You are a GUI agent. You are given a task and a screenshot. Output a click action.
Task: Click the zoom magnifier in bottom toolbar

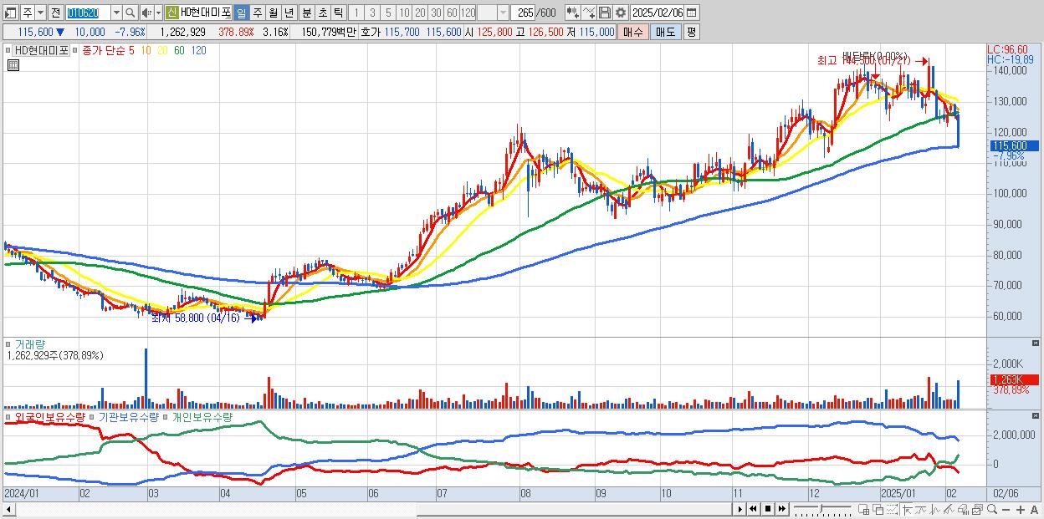pos(991,510)
